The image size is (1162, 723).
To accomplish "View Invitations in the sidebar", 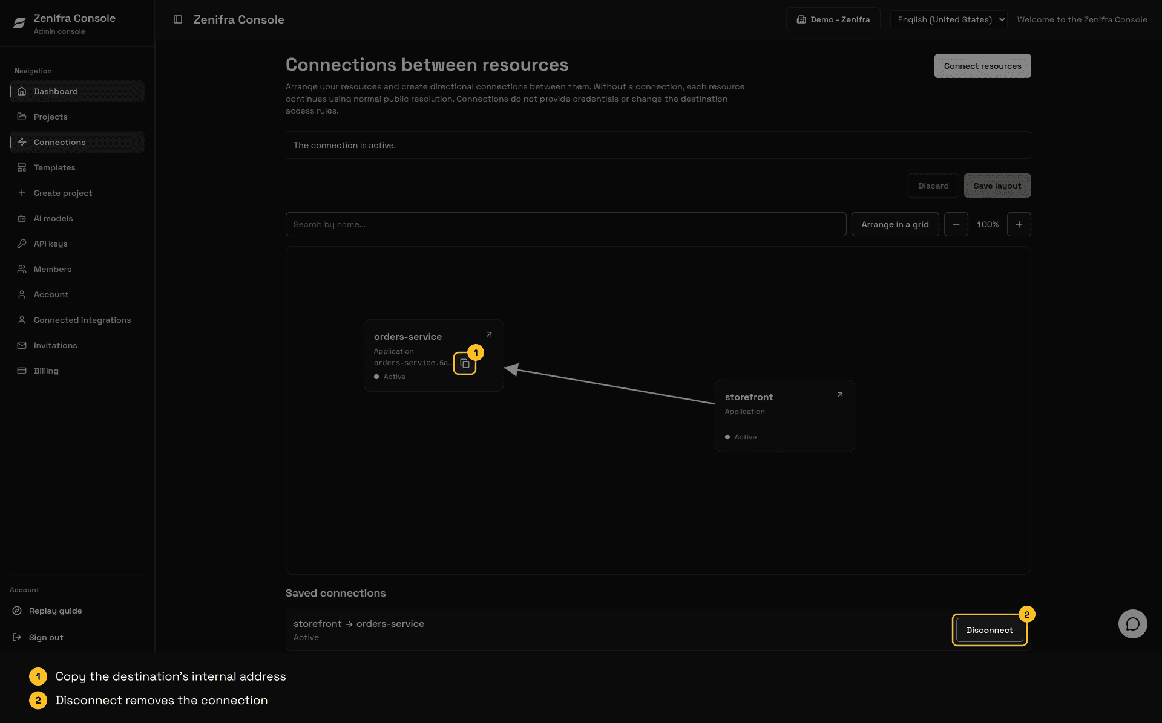I will pos(77,345).
